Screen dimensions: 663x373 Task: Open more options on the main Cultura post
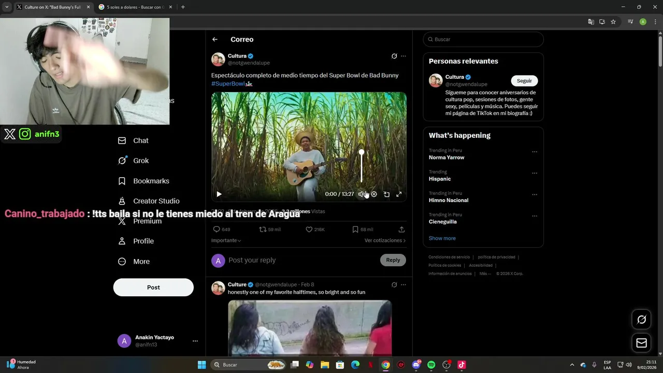403,56
